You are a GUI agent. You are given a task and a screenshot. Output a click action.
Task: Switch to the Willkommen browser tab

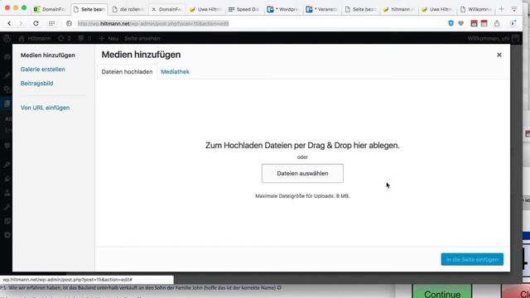click(x=476, y=9)
